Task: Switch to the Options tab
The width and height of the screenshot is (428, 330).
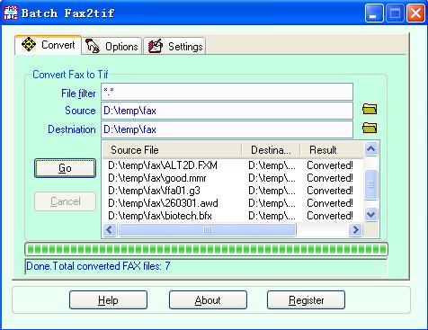Action: pos(111,46)
